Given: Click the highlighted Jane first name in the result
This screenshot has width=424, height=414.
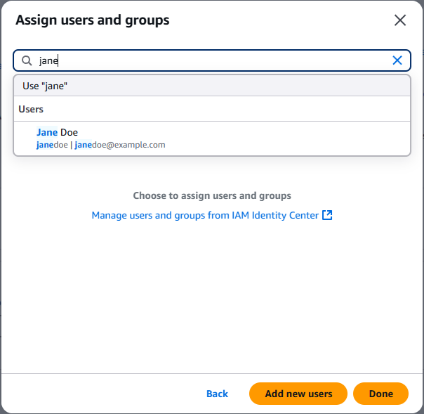Looking at the screenshot, I should pos(47,132).
